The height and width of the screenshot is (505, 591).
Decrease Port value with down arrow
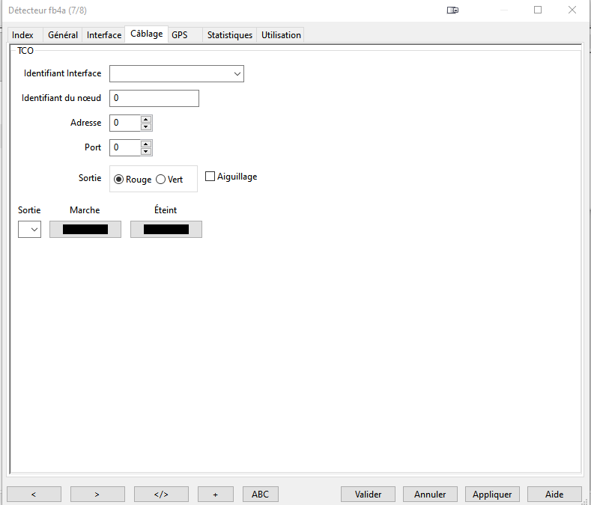[146, 152]
